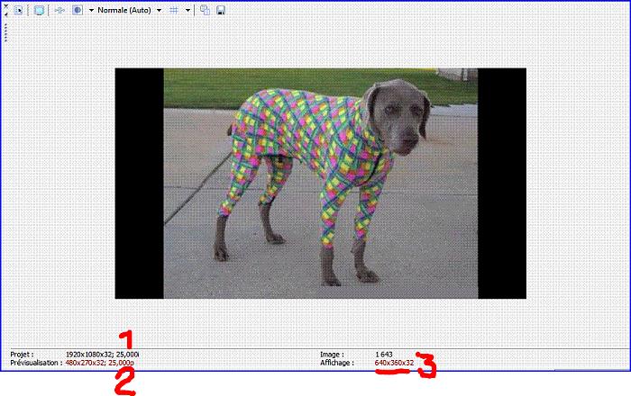Expand split screen view dropdown arrow

pos(91,11)
